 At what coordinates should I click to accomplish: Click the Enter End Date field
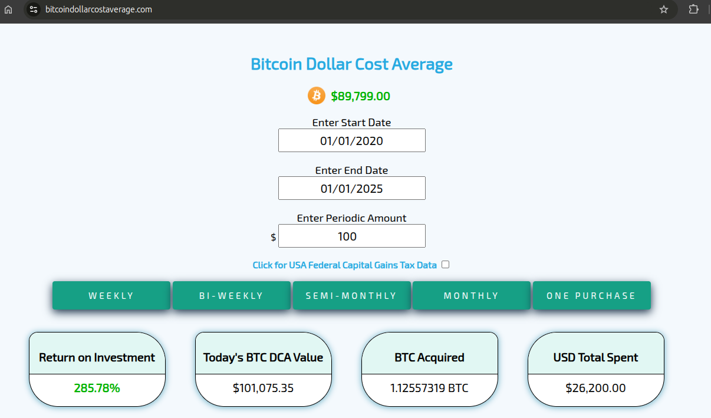click(x=351, y=188)
